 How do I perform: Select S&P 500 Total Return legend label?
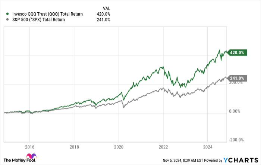pos(38,20)
